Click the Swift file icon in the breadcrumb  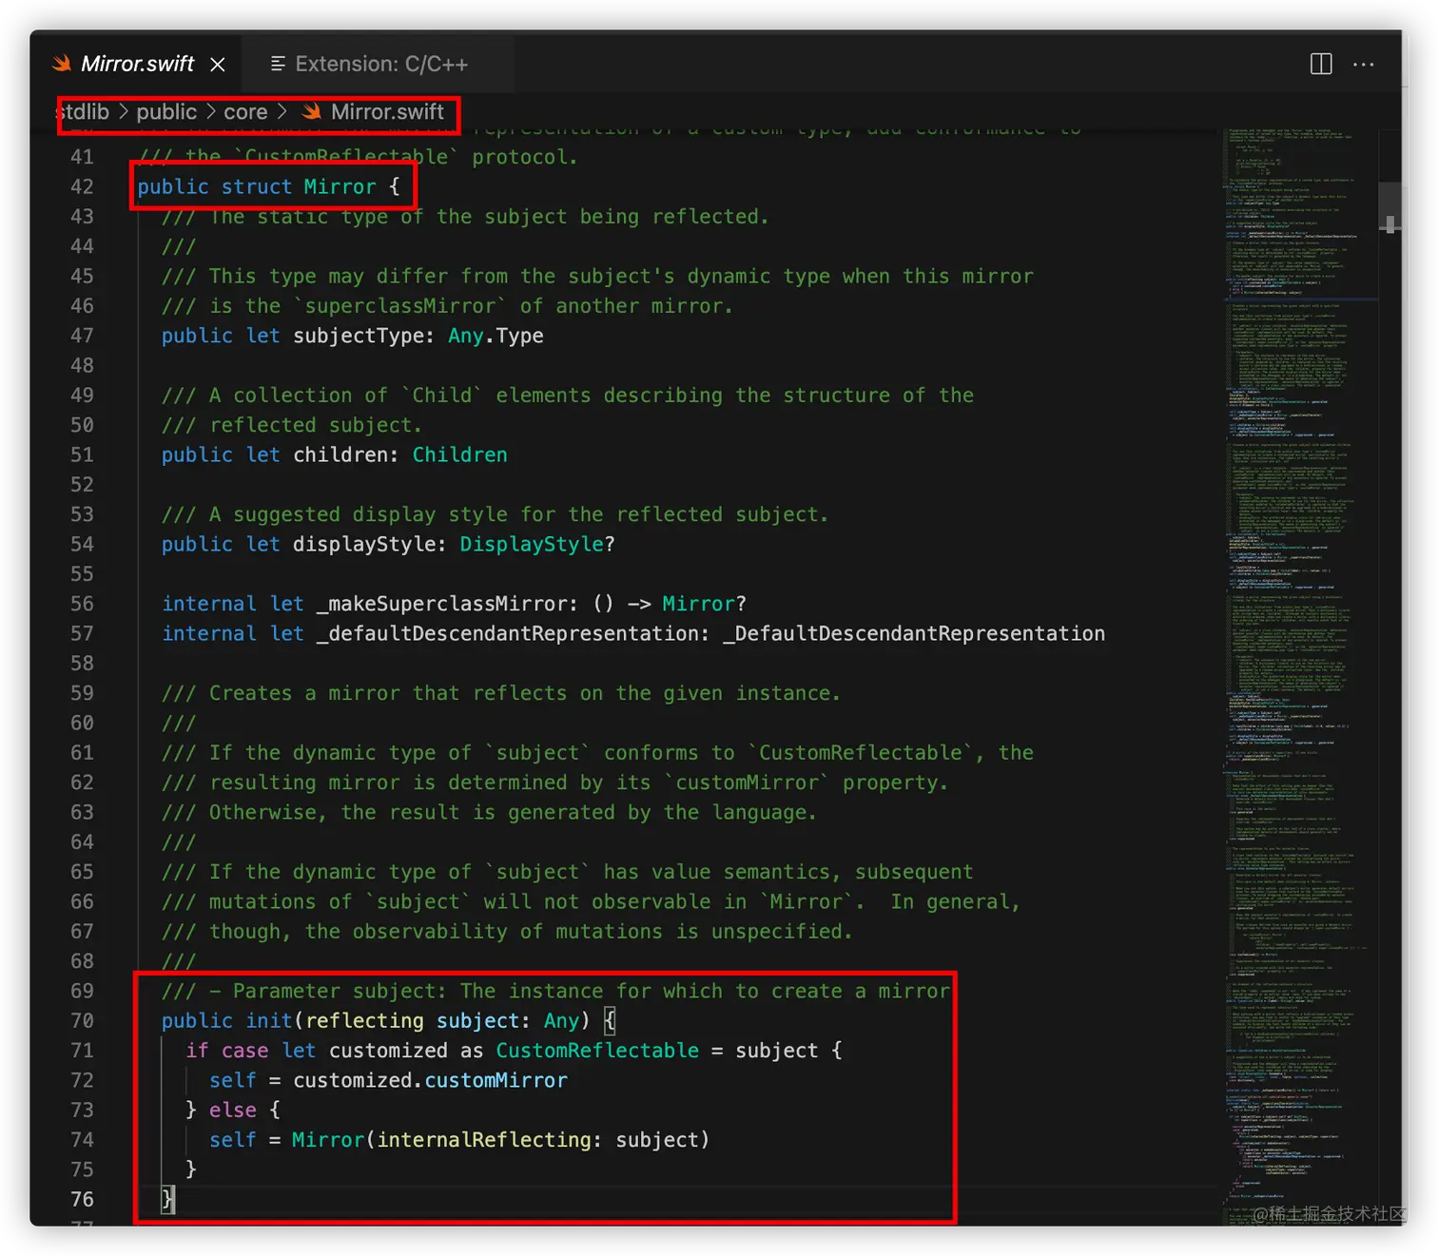(311, 112)
